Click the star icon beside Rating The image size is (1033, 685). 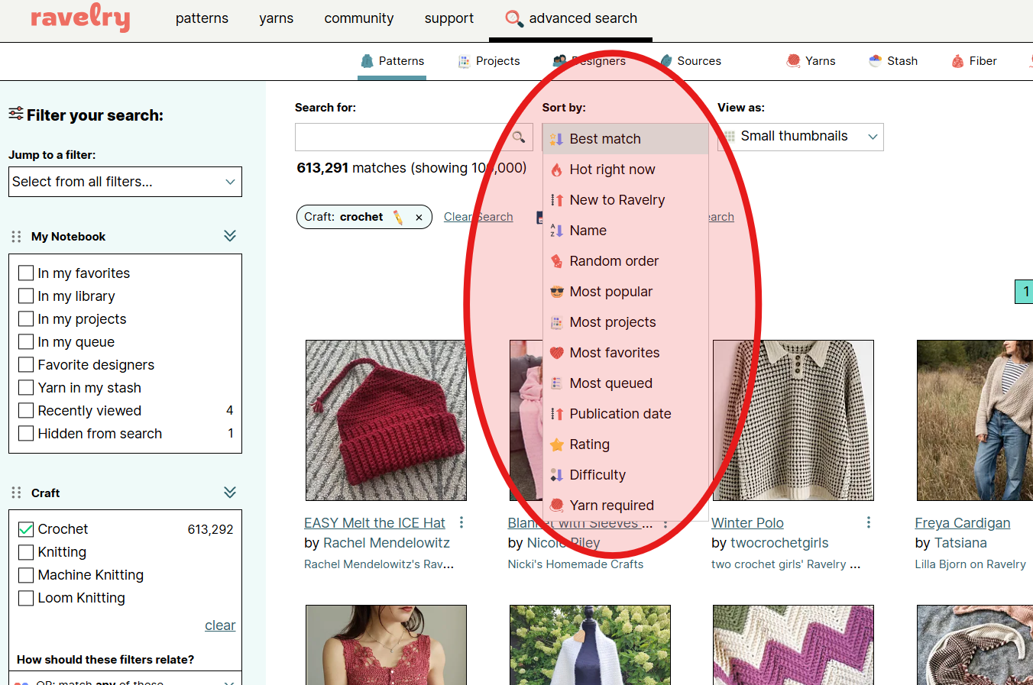coord(557,444)
